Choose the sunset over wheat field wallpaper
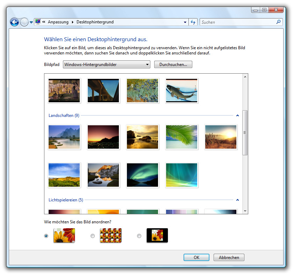 [221, 137]
